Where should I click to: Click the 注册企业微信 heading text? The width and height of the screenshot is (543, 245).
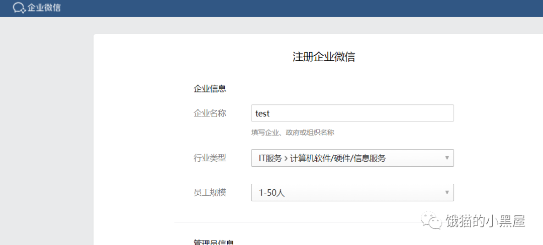click(x=323, y=57)
